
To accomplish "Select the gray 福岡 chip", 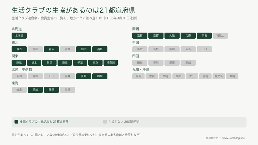I will click(138, 76).
